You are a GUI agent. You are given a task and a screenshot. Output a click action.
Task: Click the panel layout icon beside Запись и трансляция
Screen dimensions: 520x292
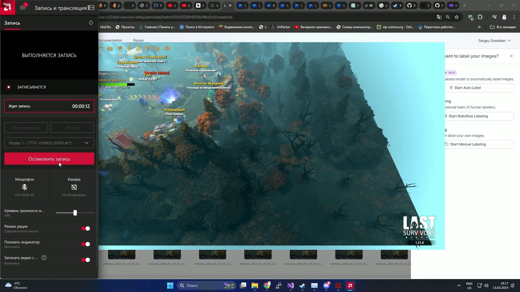pyautogui.click(x=91, y=8)
